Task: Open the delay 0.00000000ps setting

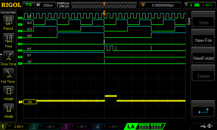Action: [161, 5]
